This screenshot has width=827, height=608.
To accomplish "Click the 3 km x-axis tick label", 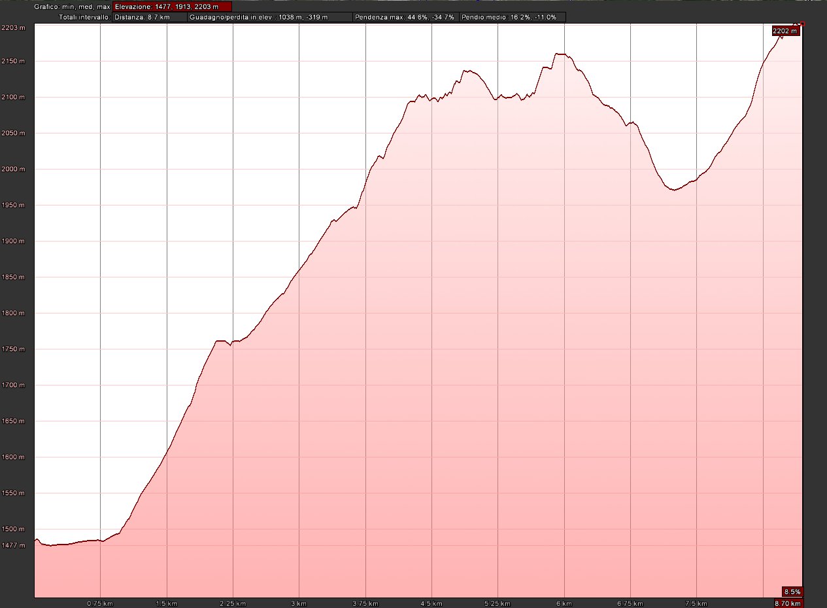I will coord(299,603).
